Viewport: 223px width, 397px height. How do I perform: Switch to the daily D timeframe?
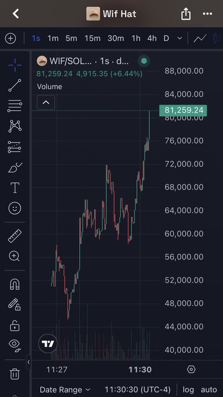click(x=166, y=39)
